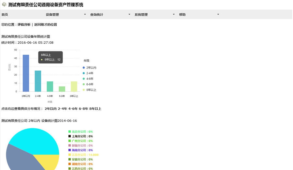Open the 首页 menu item
293x170 pixels.
click(5, 15)
